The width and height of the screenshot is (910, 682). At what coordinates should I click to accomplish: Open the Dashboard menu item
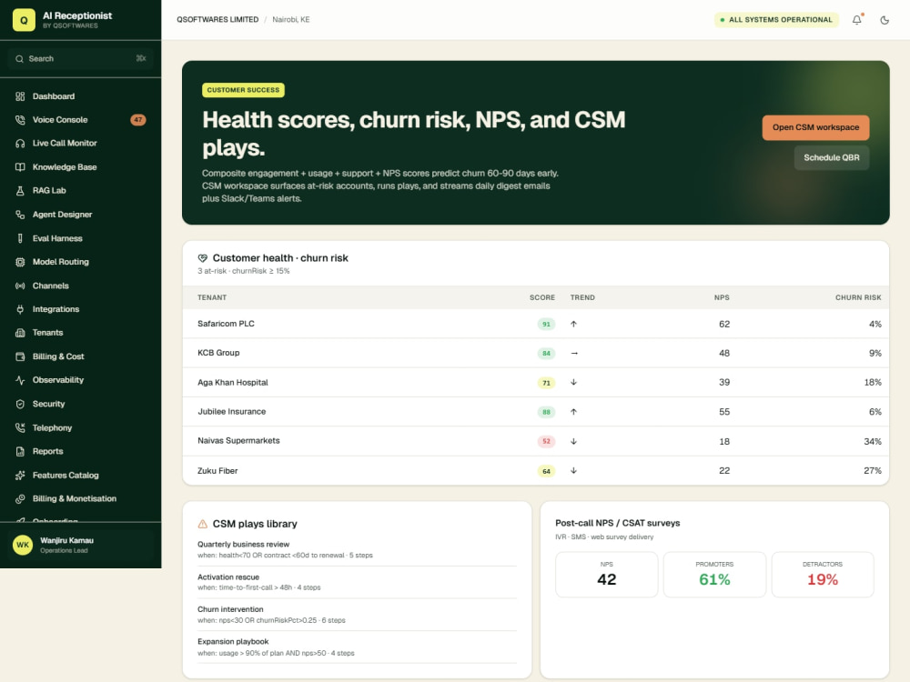click(x=81, y=96)
